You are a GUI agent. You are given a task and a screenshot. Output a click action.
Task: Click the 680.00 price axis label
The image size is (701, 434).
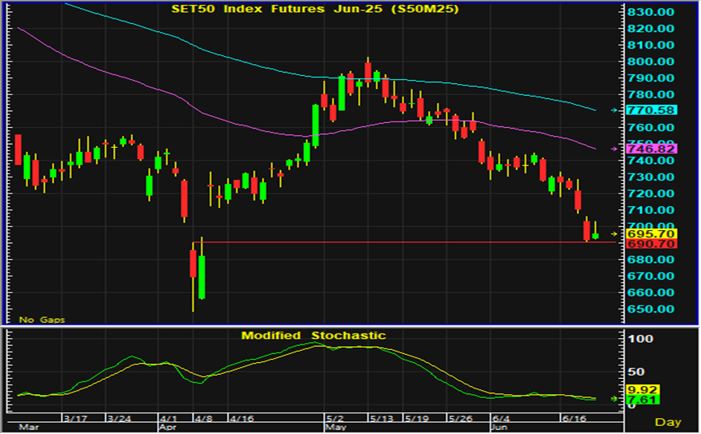(651, 260)
